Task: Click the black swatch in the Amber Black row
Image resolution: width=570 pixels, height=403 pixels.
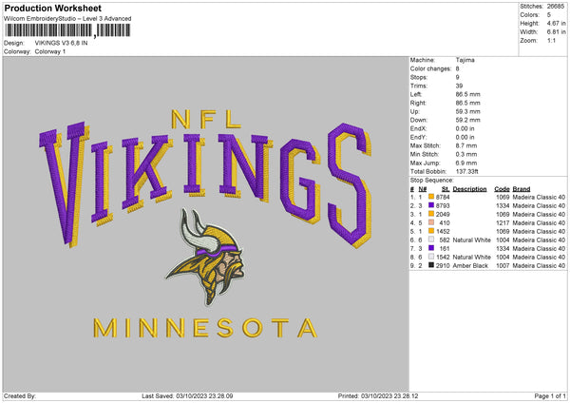Action: [x=431, y=265]
